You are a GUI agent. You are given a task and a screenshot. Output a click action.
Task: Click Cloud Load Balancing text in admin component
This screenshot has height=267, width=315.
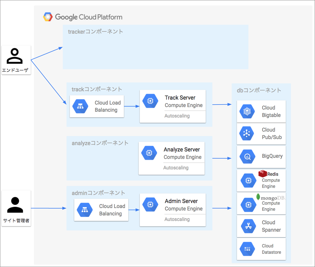[112, 210]
